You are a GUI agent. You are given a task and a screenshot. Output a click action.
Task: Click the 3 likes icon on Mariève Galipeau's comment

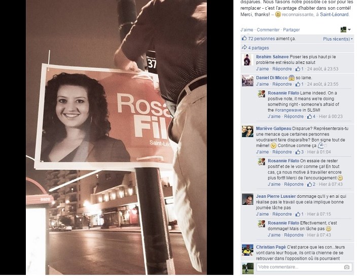[300, 152]
